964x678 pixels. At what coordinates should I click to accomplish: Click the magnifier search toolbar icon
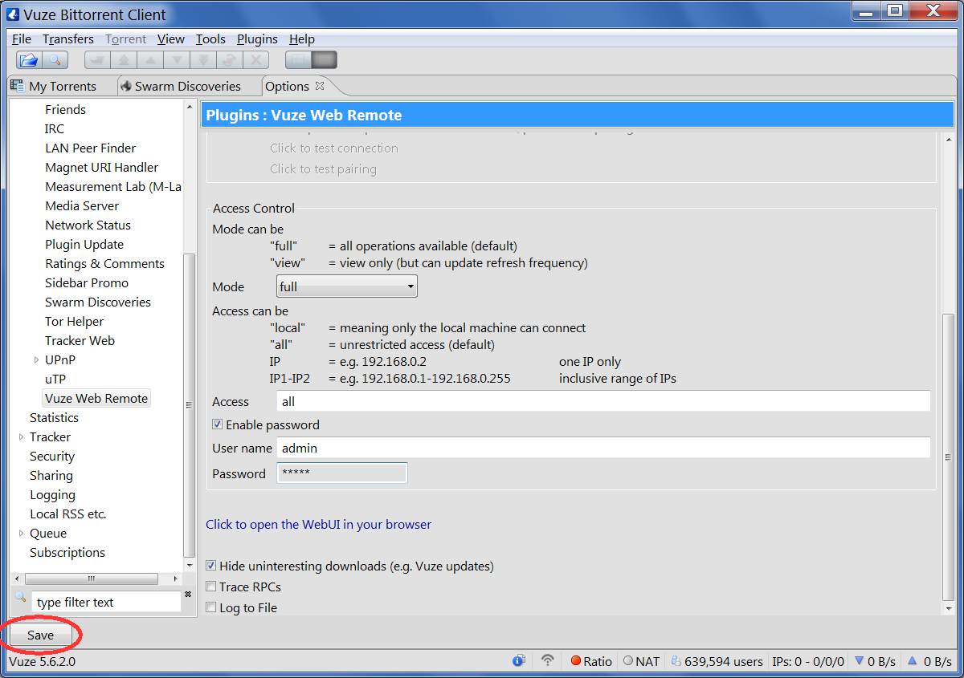click(55, 60)
